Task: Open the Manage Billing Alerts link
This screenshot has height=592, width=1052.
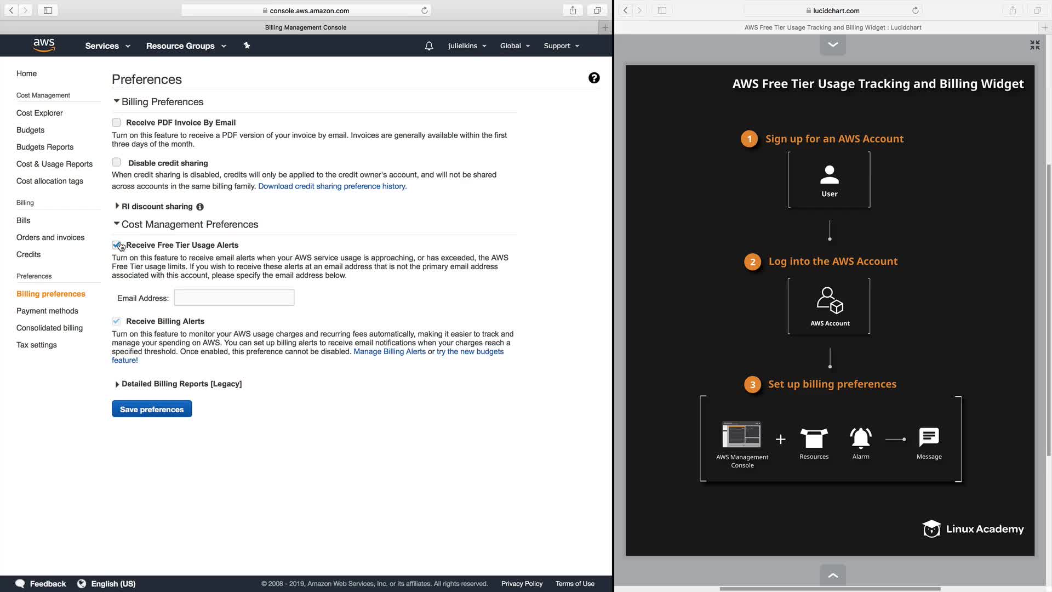Action: tap(389, 351)
